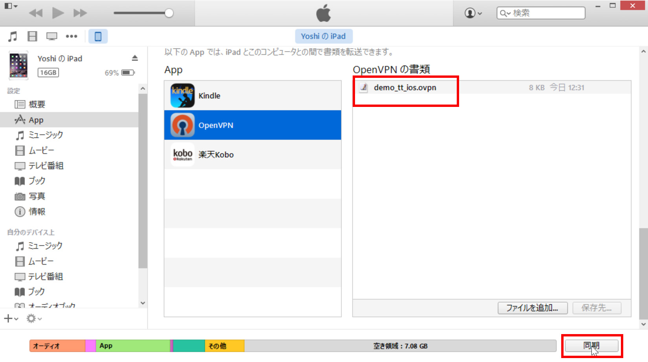This screenshot has width=648, height=362.
Task: Open the iTunes window menu at top-left
Action: pos(11,6)
